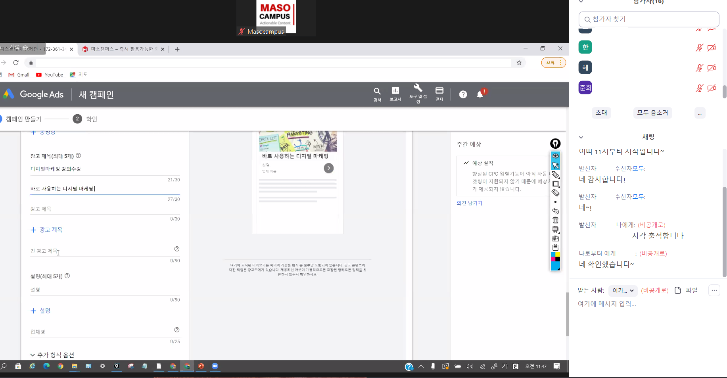
Task: Click the 의견 남기기 link
Action: [x=469, y=203]
